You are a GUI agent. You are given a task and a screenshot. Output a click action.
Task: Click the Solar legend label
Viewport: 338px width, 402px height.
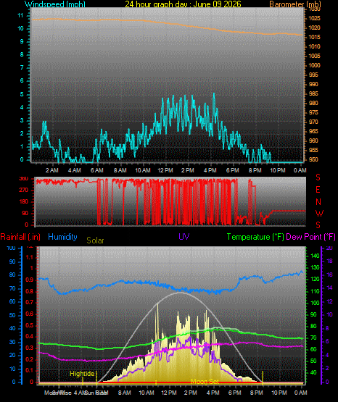click(x=95, y=240)
